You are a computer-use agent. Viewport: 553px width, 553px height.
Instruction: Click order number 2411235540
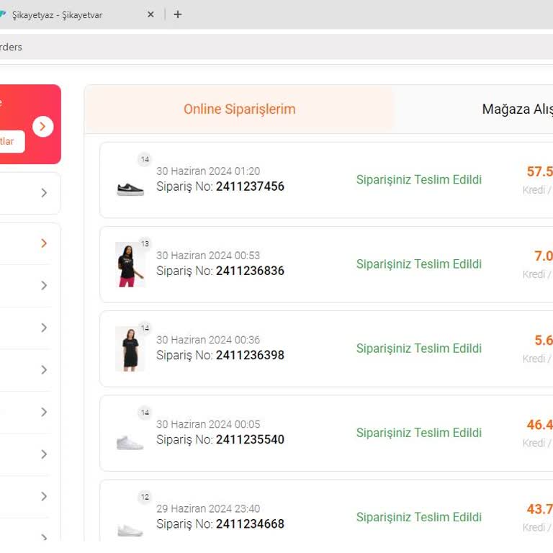tap(250, 439)
